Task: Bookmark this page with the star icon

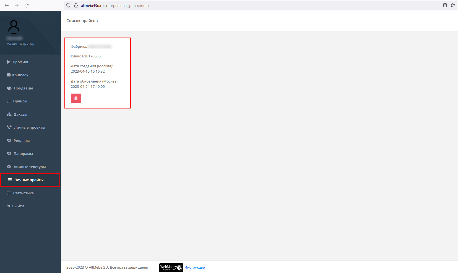Action: [453, 5]
